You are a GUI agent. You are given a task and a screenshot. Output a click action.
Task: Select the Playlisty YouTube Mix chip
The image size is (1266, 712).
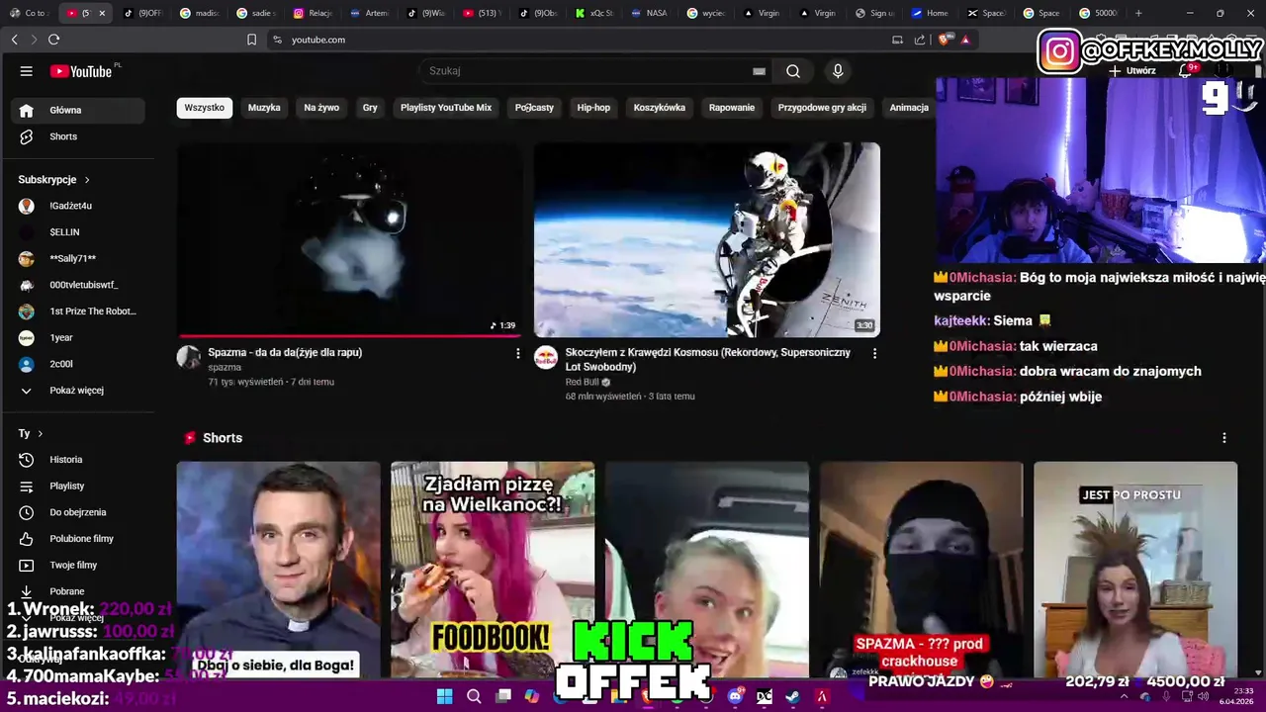[446, 108]
